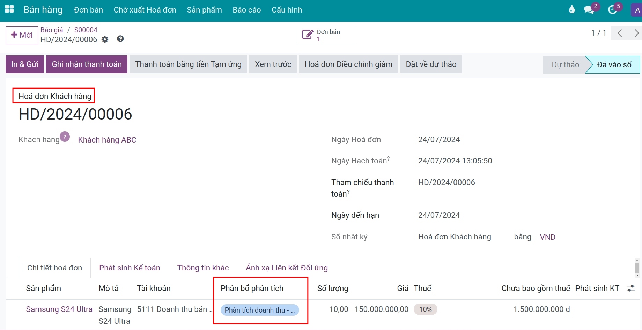Click the 5111 Doanh thu bán account cell
The width and height of the screenshot is (642, 330).
pos(175,309)
